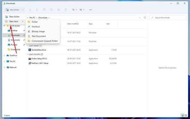Choose New folder in the dropdown menu
This screenshot has width=190, height=119.
15,17
